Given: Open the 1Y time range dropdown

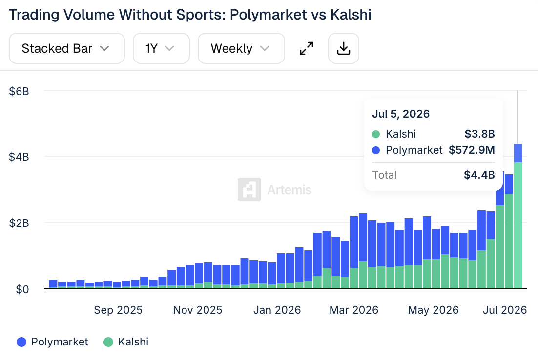Looking at the screenshot, I should (161, 48).
